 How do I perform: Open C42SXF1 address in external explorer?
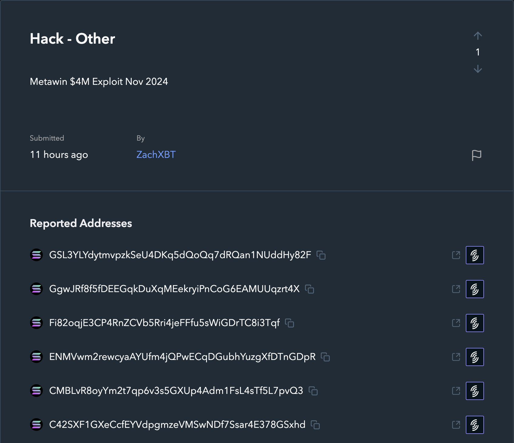click(x=456, y=425)
